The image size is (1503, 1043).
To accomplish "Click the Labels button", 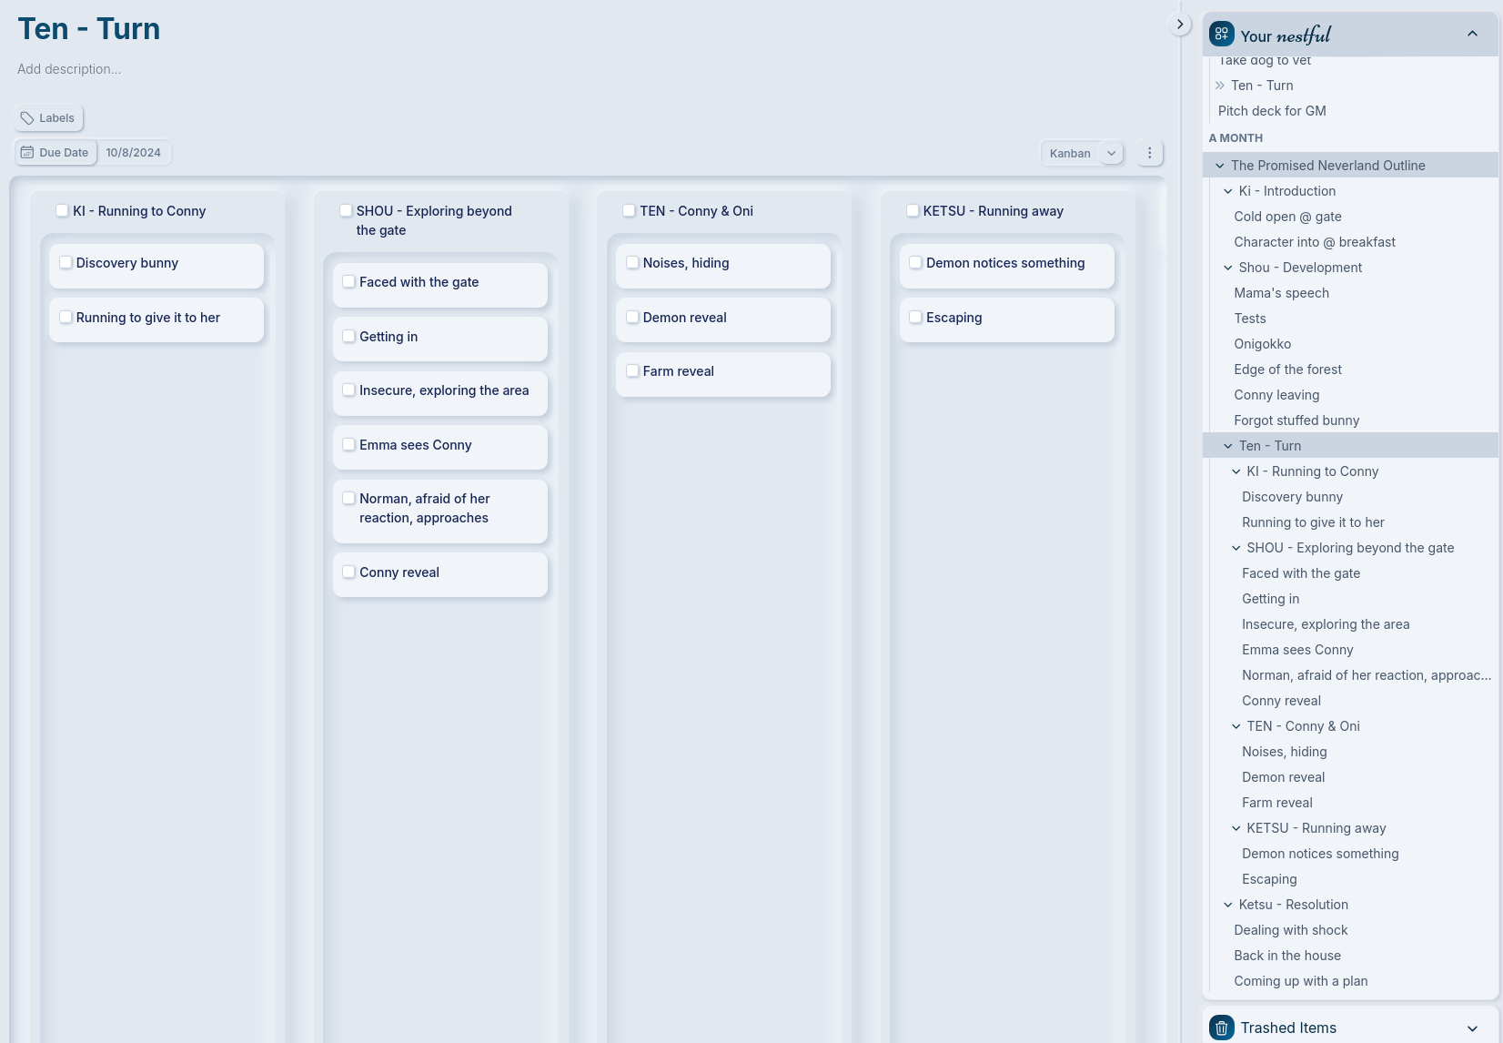I will [x=48, y=118].
